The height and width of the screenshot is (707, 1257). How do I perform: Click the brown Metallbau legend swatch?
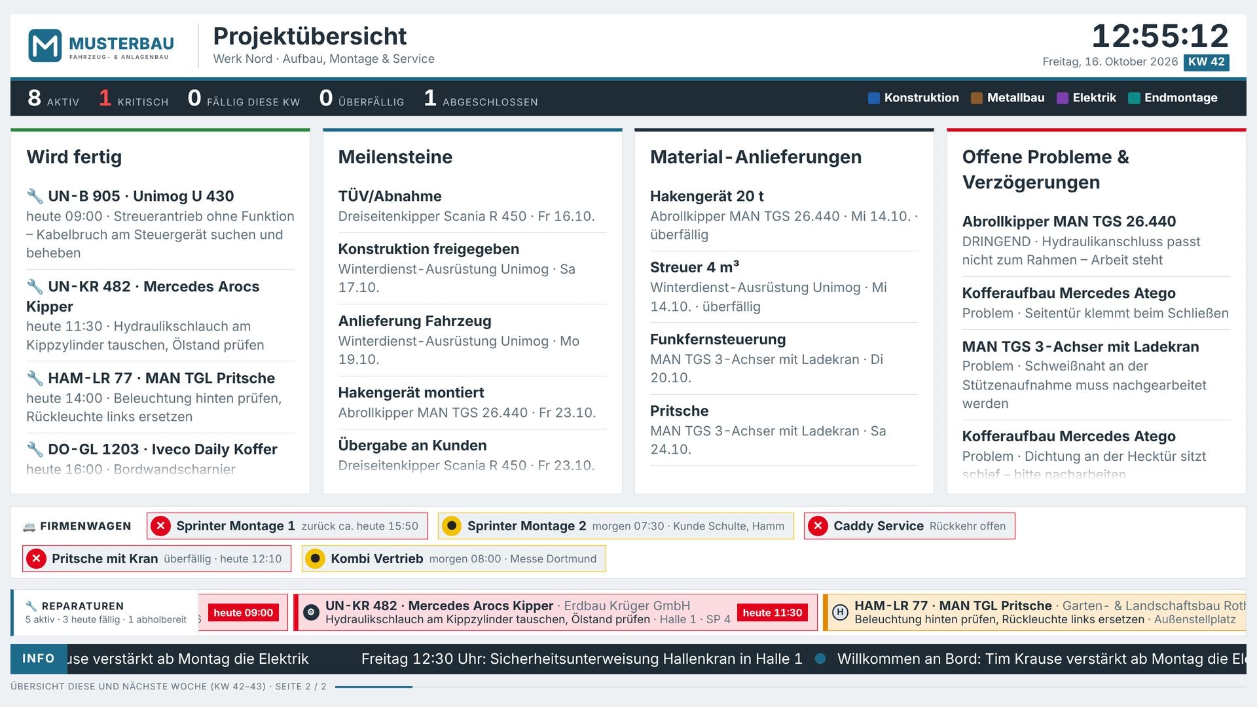tap(976, 98)
